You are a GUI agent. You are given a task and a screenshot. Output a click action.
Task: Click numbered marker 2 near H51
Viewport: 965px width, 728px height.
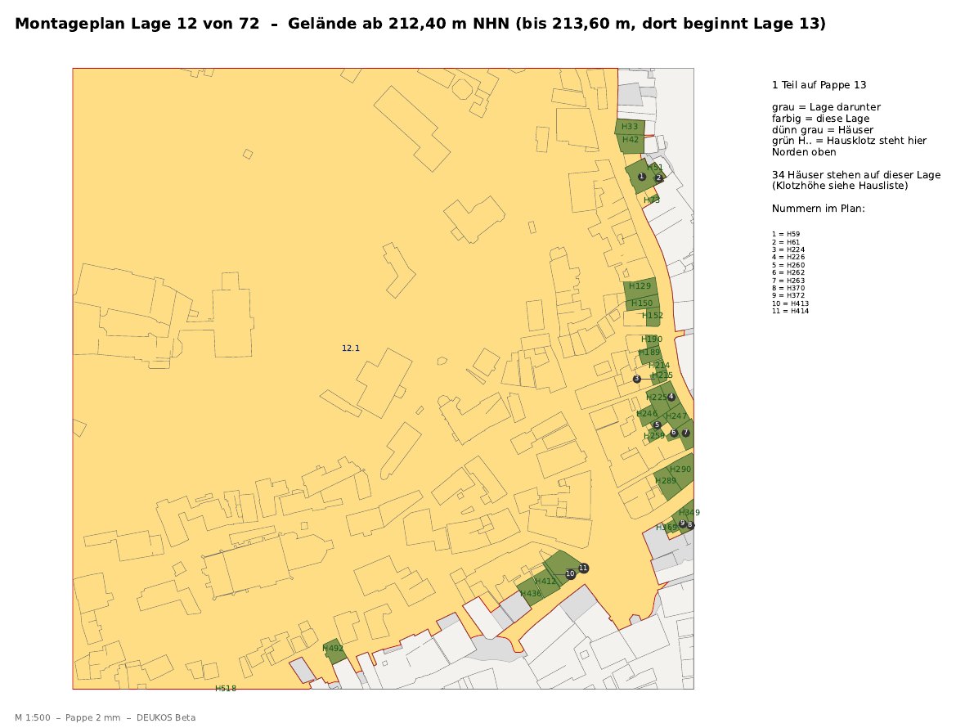[x=658, y=178]
